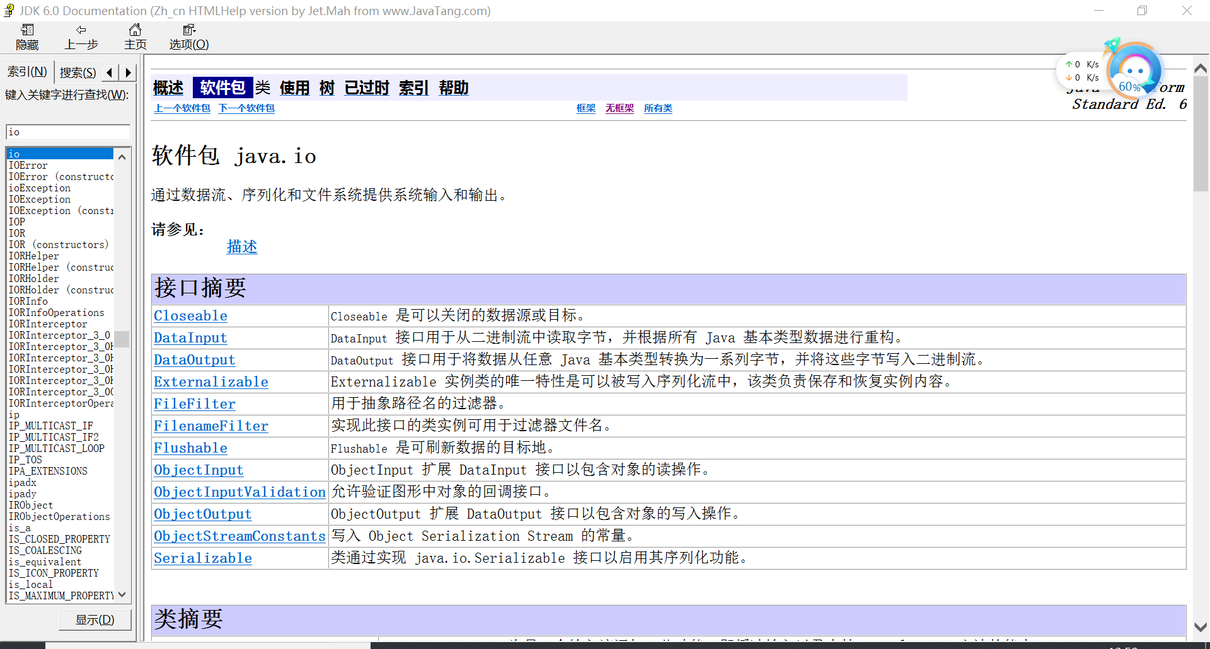Select IORInfoOperations in the index list
The height and width of the screenshot is (649, 1210).
click(x=57, y=313)
